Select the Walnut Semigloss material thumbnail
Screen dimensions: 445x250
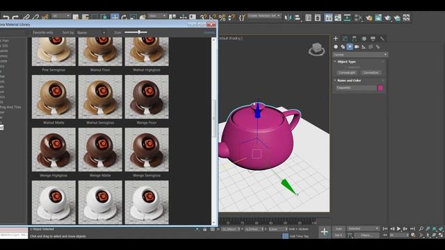pyautogui.click(x=100, y=97)
